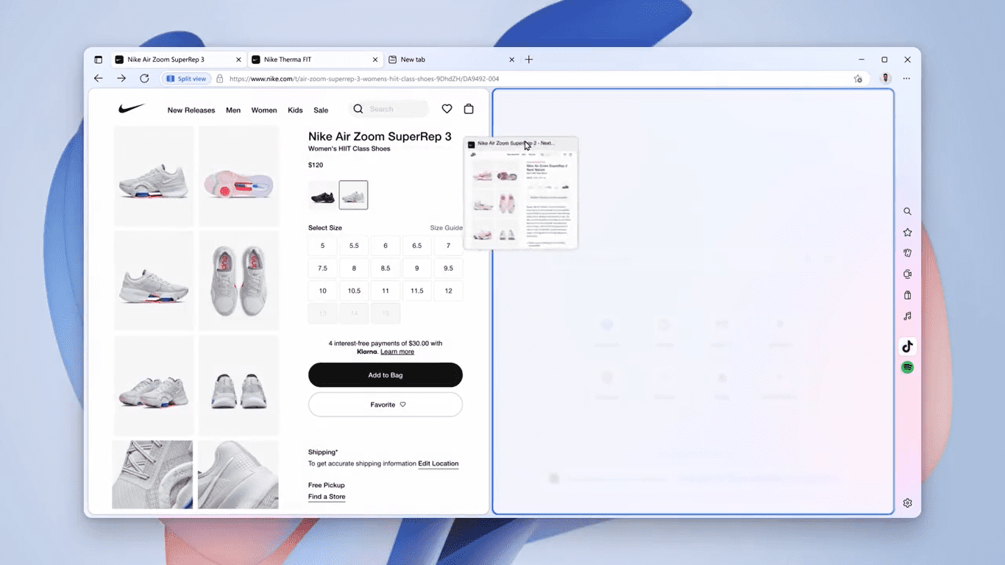Select shoe size 7
The height and width of the screenshot is (565, 1005).
[x=448, y=246]
